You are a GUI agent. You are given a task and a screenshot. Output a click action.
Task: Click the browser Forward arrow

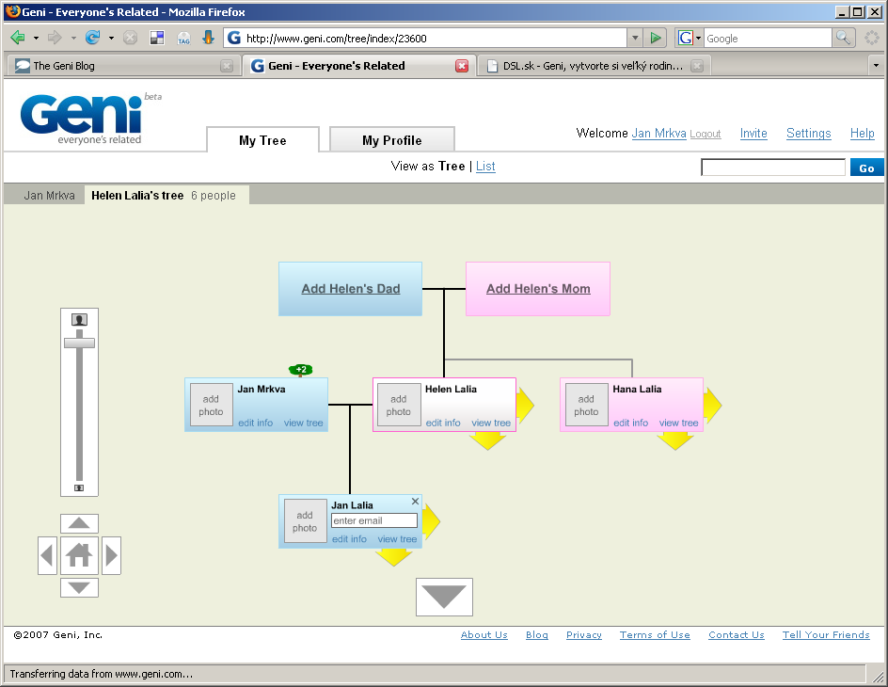point(55,38)
